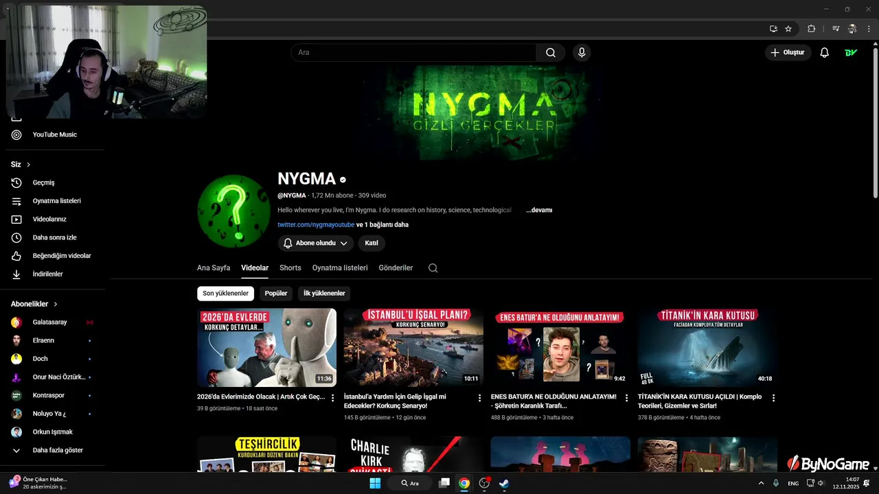Open the Chrome extensions puzzle icon
The height and width of the screenshot is (494, 879).
click(812, 29)
